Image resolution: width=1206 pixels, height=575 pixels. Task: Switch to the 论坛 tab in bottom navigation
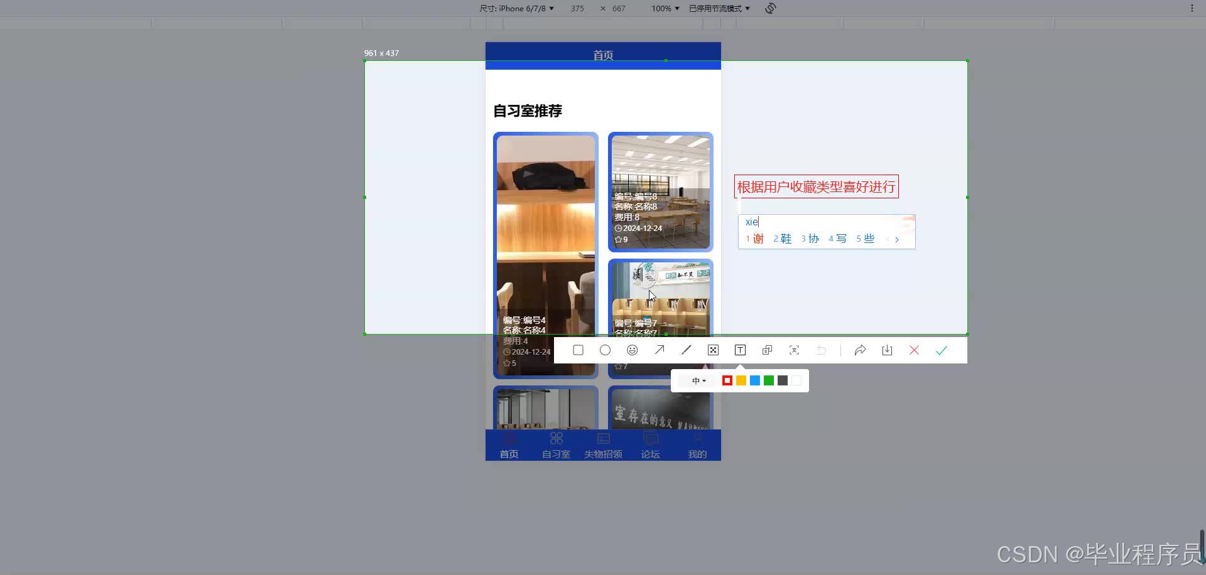click(650, 446)
